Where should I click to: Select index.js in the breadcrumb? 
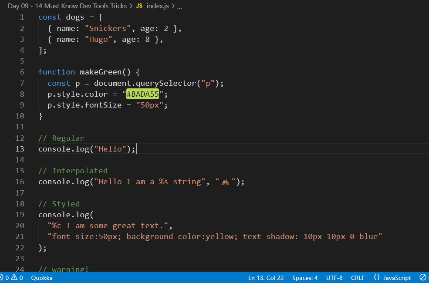click(x=158, y=6)
